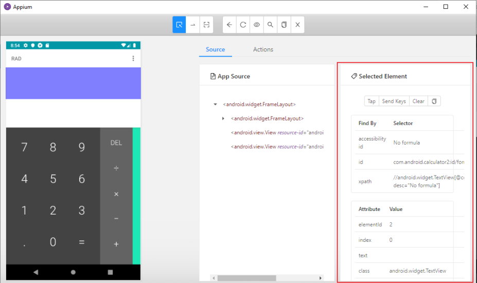Tap calculator key 5
Viewport: 477px width, 283px height.
click(x=53, y=179)
